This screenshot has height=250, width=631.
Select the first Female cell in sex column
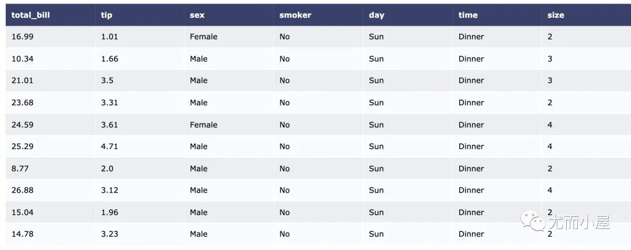tap(204, 37)
